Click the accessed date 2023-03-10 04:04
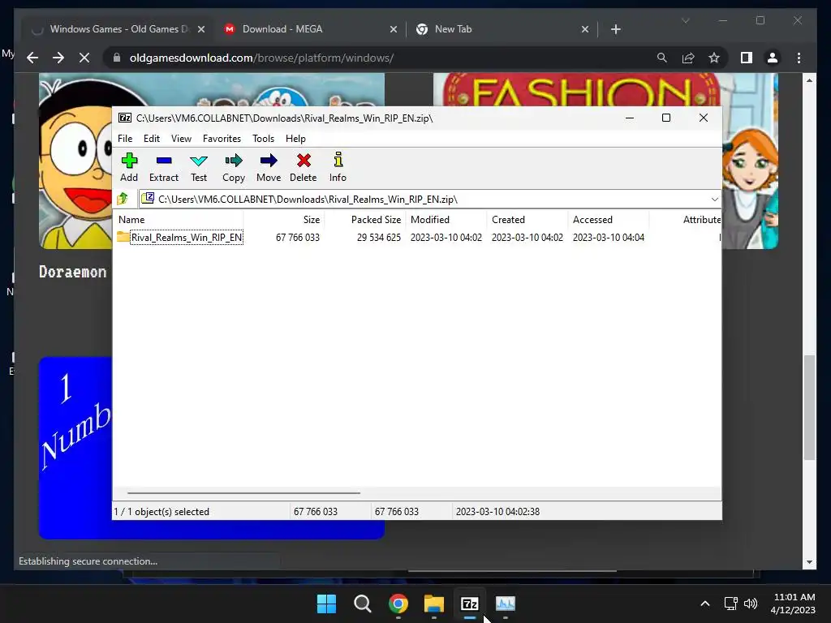The image size is (831, 623). pyautogui.click(x=609, y=238)
